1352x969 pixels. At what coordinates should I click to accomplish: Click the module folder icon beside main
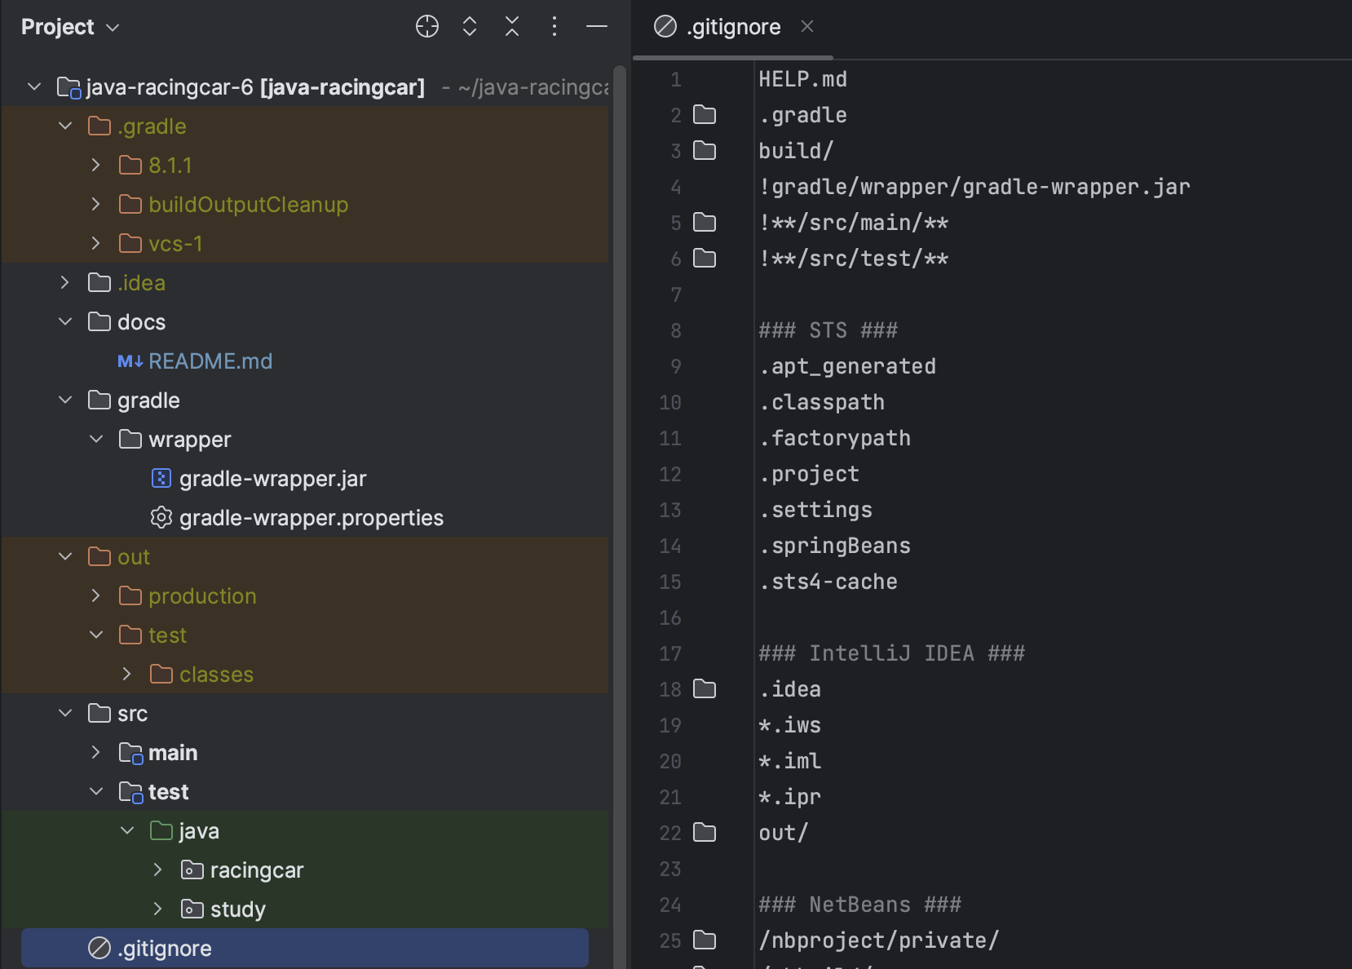[x=131, y=753]
